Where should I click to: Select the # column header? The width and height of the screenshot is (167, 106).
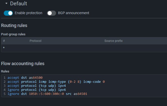[4, 41]
